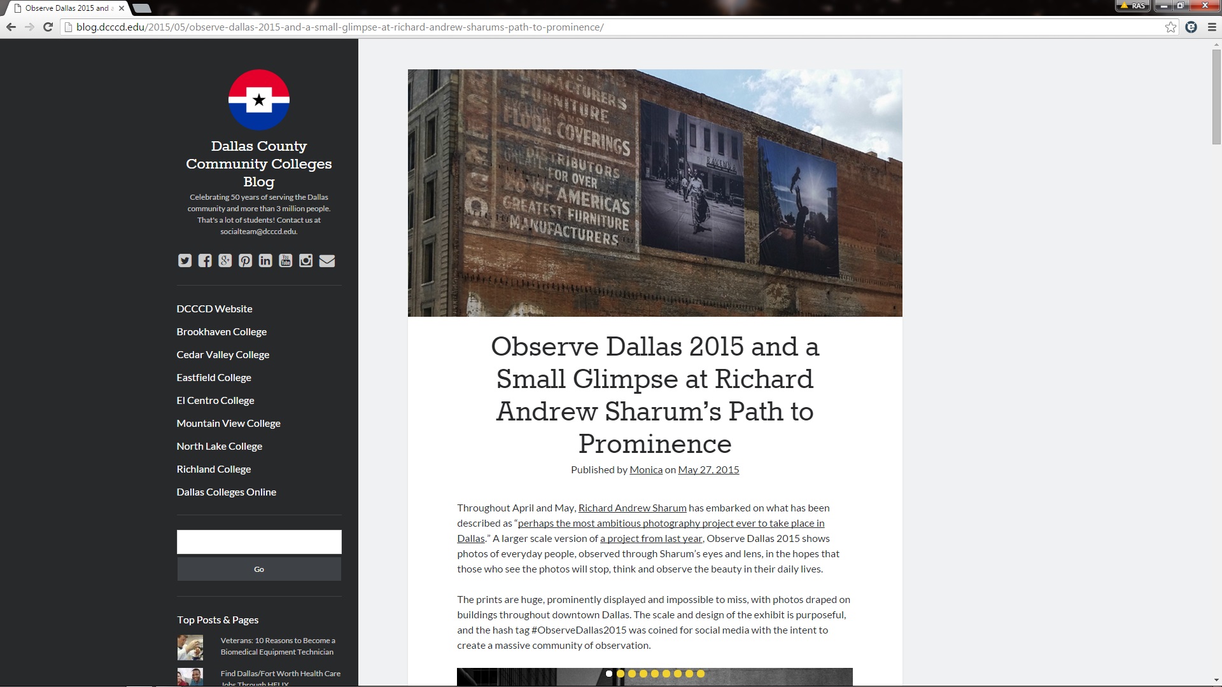Click the May 27, 2015 date link
This screenshot has width=1222, height=687.
pos(708,469)
